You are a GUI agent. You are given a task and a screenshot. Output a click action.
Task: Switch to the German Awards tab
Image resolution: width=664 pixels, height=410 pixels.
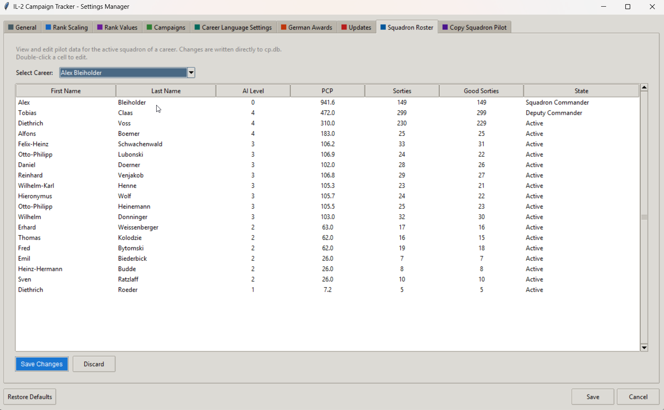tap(307, 27)
